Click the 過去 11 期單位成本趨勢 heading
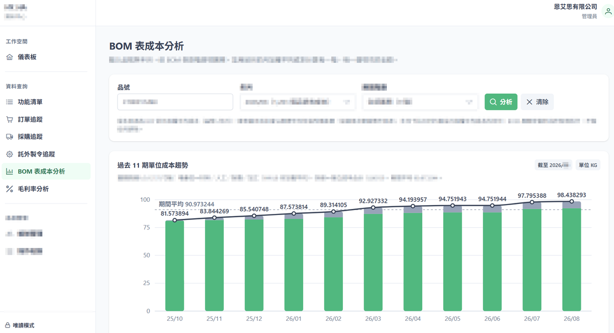The image size is (614, 333). click(x=153, y=165)
